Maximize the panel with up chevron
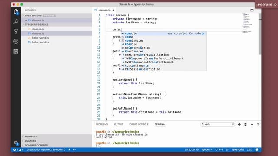278x156 pixels. pyautogui.click(x=252, y=124)
